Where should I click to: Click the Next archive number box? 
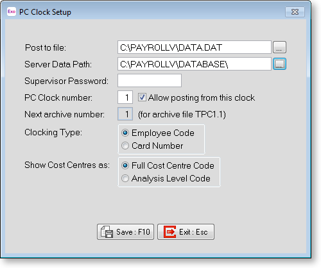125,114
